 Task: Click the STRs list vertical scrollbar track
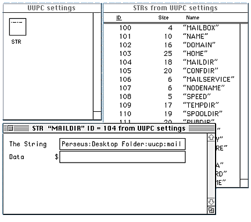pyautogui.click(x=244, y=101)
